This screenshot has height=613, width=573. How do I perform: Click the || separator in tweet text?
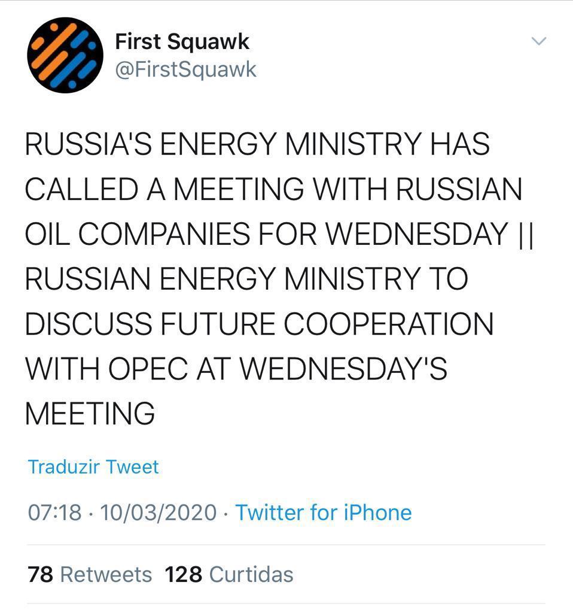point(525,235)
